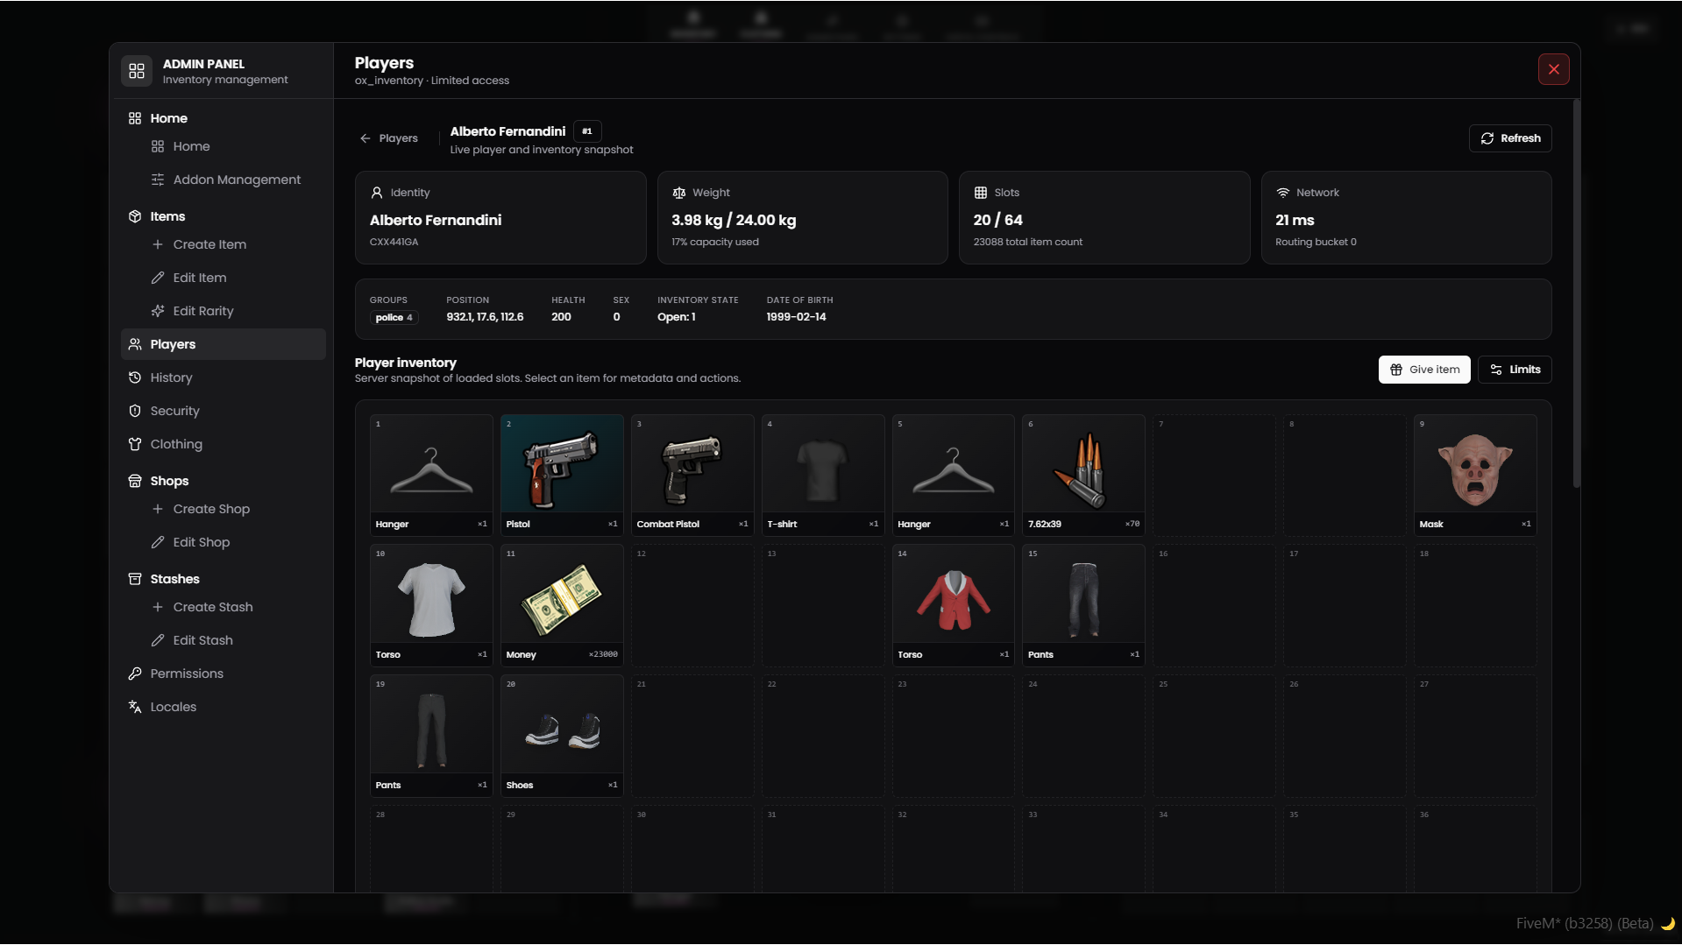Open the Players menu in the sidebar
1682x945 pixels.
224,344
